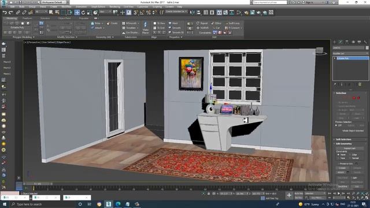
Task: Toggle the Scene Explorer icon
Action: pos(206,13)
